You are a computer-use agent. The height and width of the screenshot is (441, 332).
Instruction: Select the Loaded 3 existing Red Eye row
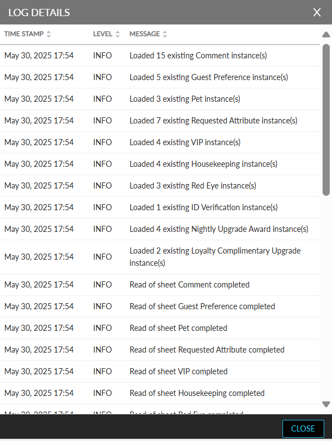(160, 186)
